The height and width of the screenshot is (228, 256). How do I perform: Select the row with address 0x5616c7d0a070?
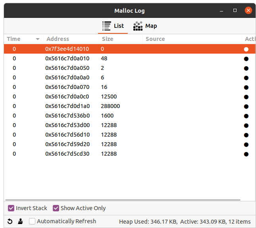[x=130, y=87]
